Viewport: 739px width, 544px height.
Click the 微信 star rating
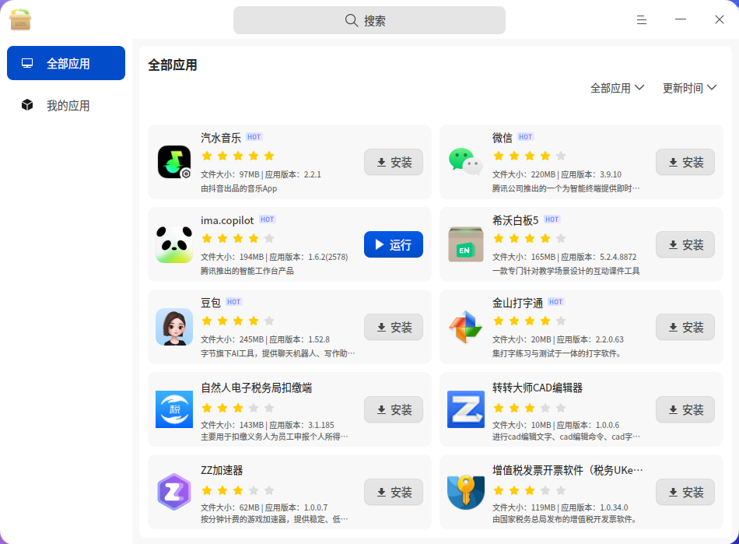tap(529, 156)
